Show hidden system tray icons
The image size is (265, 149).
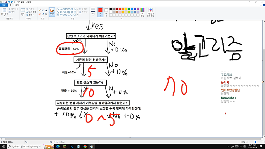(x=229, y=146)
